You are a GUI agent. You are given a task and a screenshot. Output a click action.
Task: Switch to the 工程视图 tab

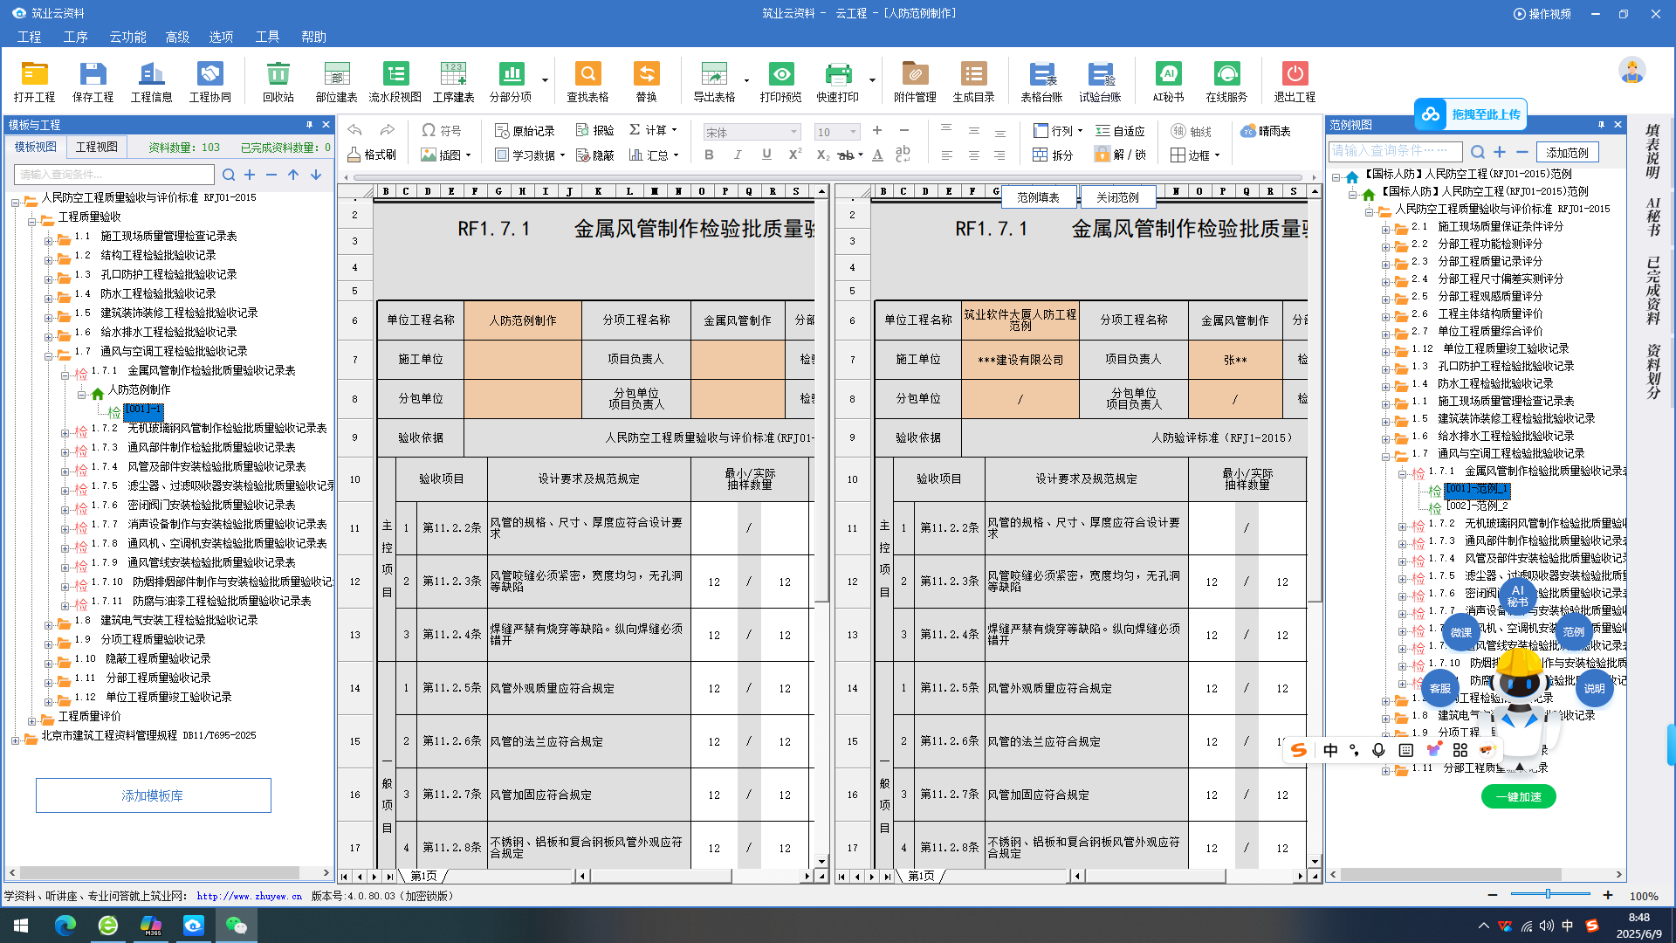click(x=97, y=147)
